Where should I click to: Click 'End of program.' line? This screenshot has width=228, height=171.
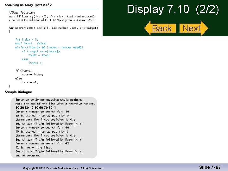(28, 155)
